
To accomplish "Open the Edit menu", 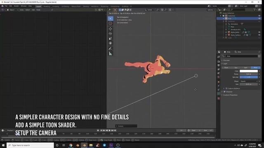I will (x=11, y=6).
